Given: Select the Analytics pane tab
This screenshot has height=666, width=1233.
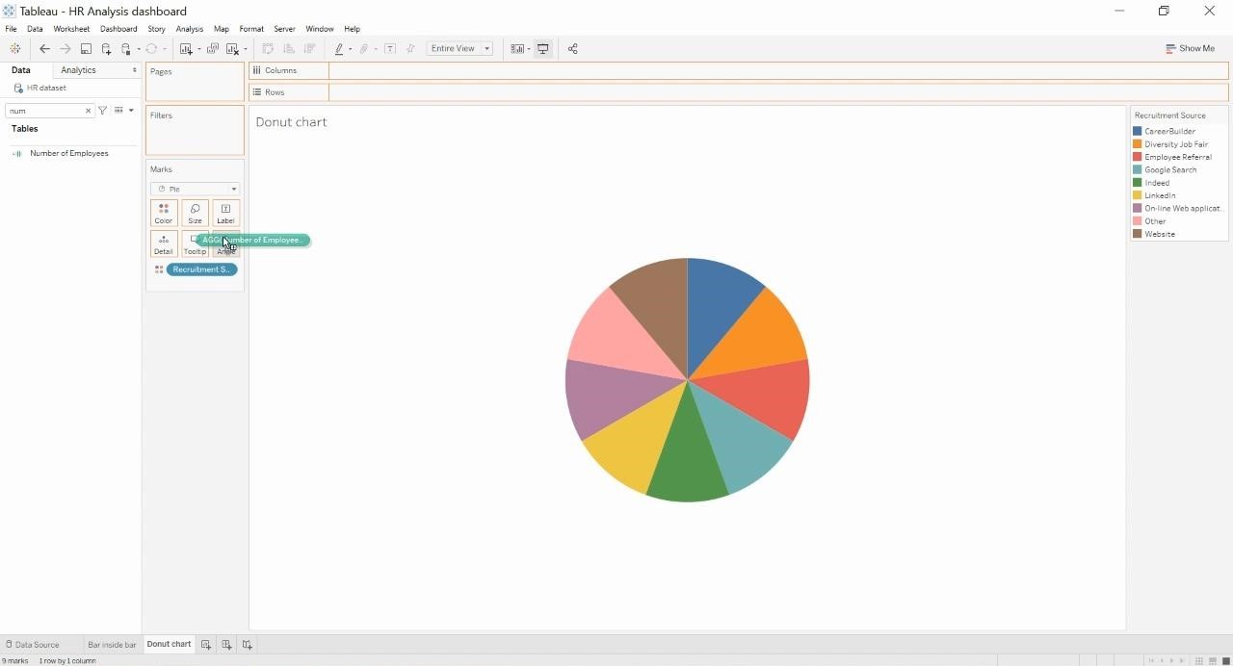Looking at the screenshot, I should pyautogui.click(x=78, y=70).
